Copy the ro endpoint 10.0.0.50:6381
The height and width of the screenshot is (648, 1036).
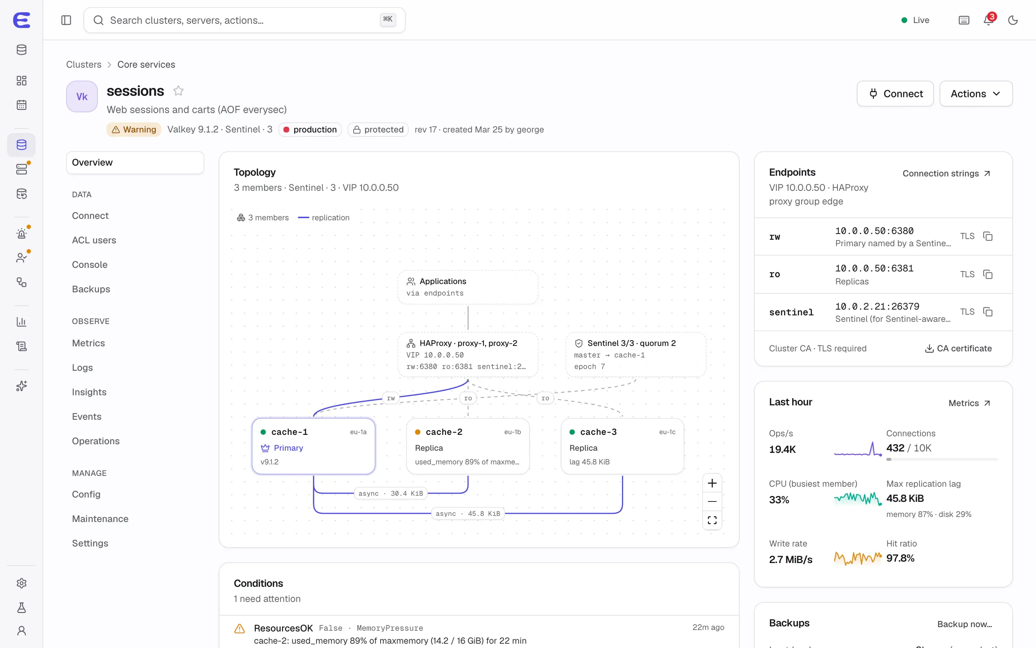tap(988, 274)
